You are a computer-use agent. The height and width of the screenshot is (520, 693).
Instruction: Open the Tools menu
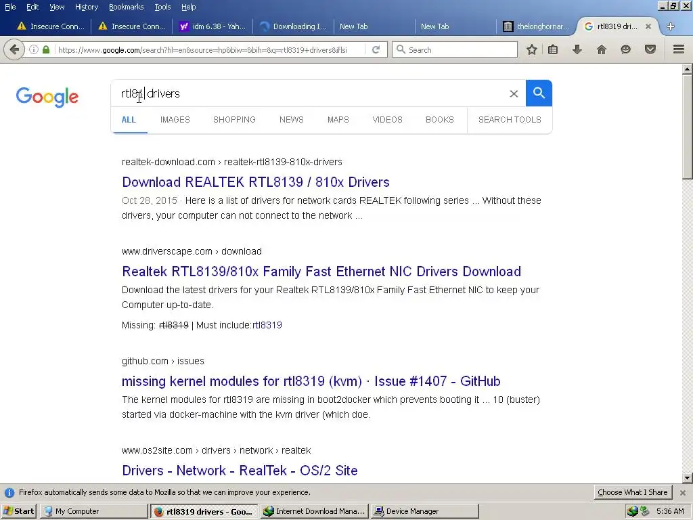(162, 7)
